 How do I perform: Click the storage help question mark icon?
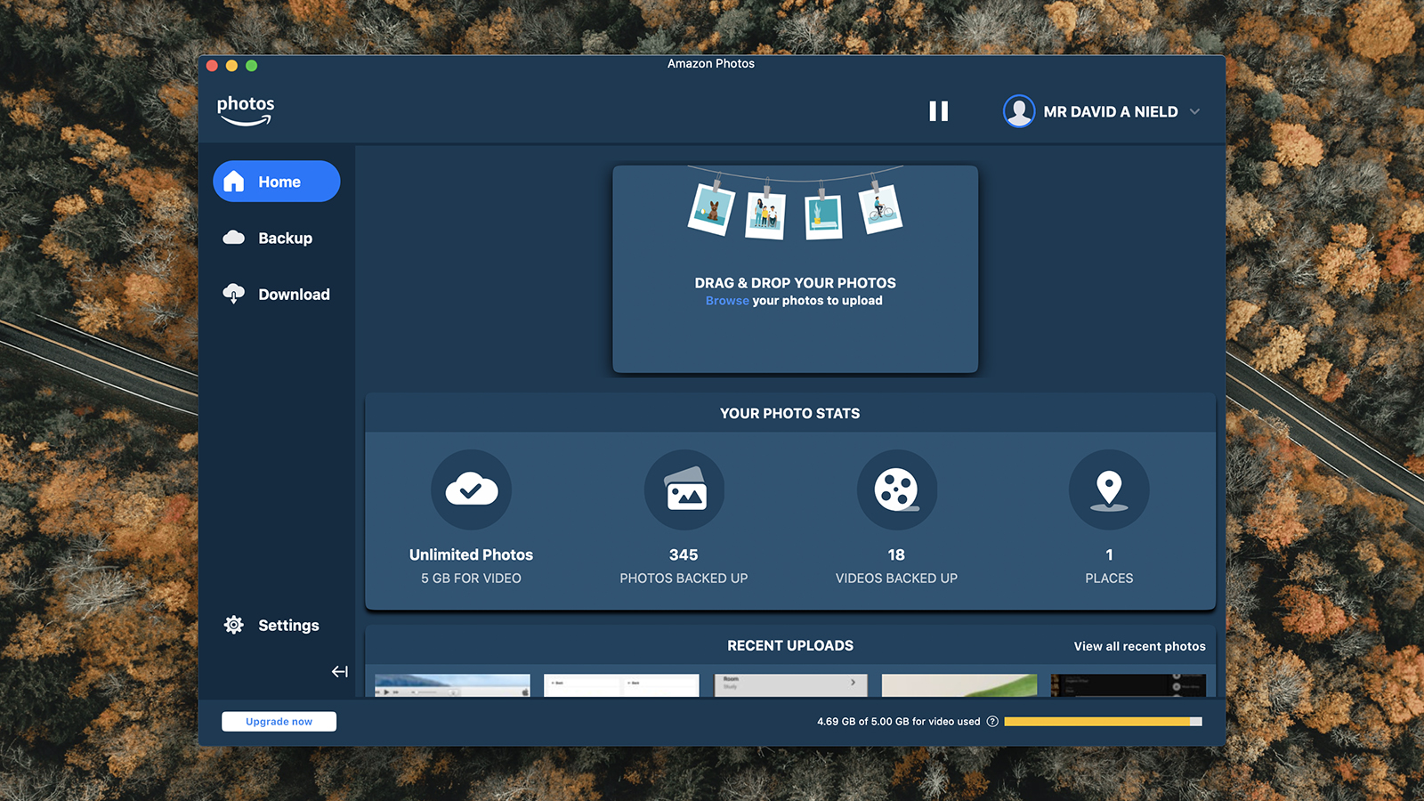click(x=992, y=722)
